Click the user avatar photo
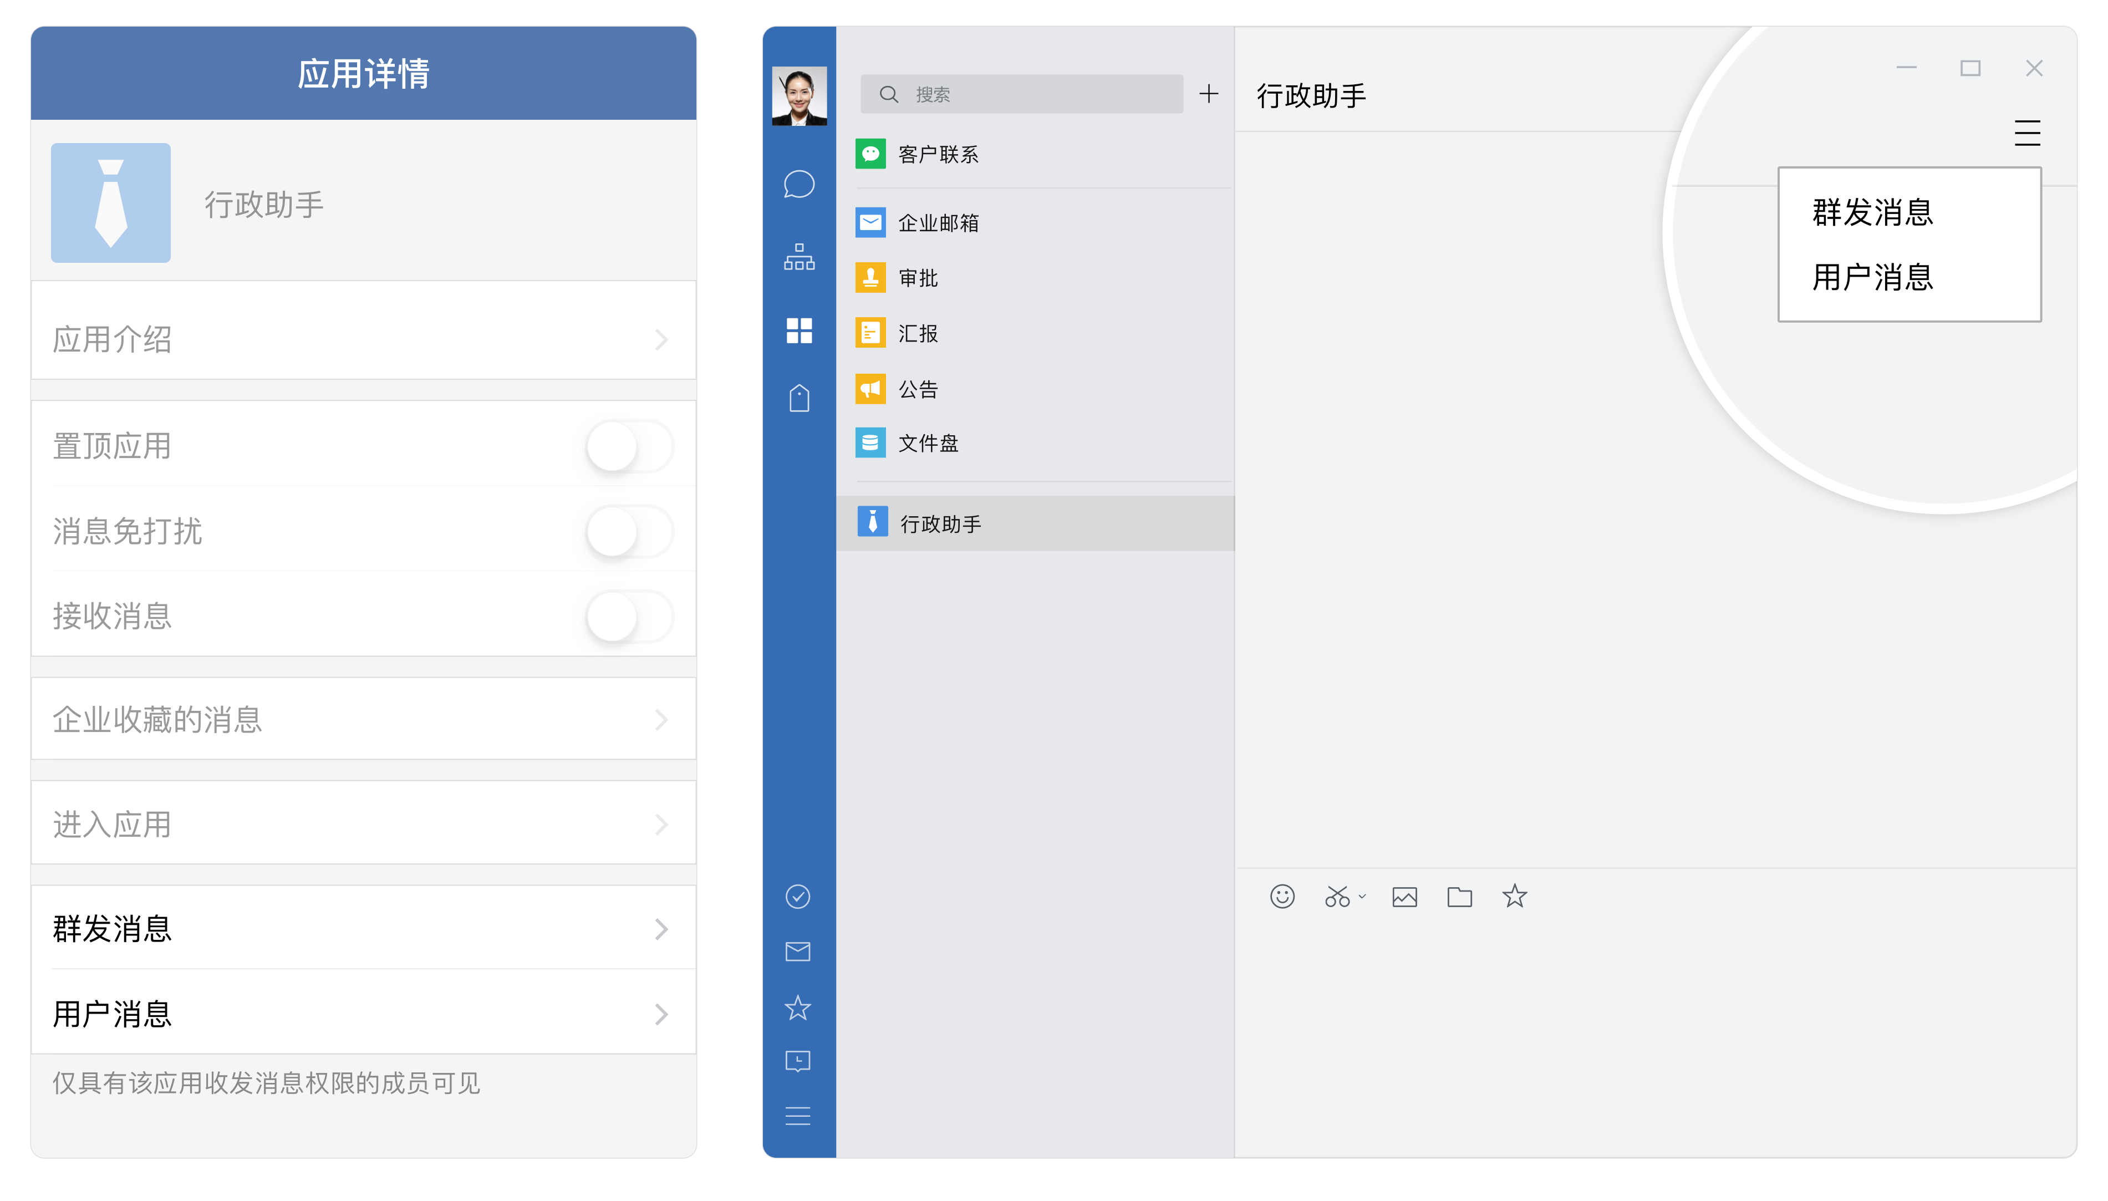This screenshot has width=2108, height=1201. click(x=798, y=96)
